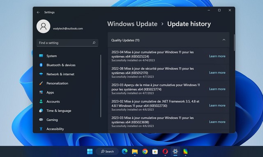Click the 2023-03 cumulative update KB5023698 entry

[x=168, y=122]
